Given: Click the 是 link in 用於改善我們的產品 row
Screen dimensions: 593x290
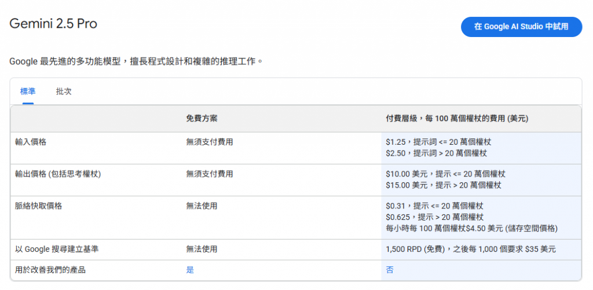Looking at the screenshot, I should pyautogui.click(x=190, y=270).
